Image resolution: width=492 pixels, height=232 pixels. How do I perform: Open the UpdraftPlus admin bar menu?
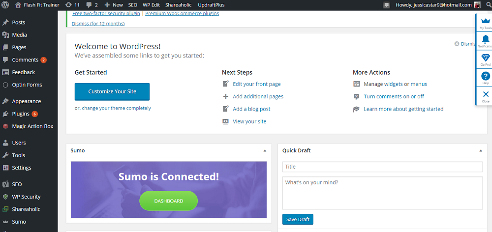[211, 5]
